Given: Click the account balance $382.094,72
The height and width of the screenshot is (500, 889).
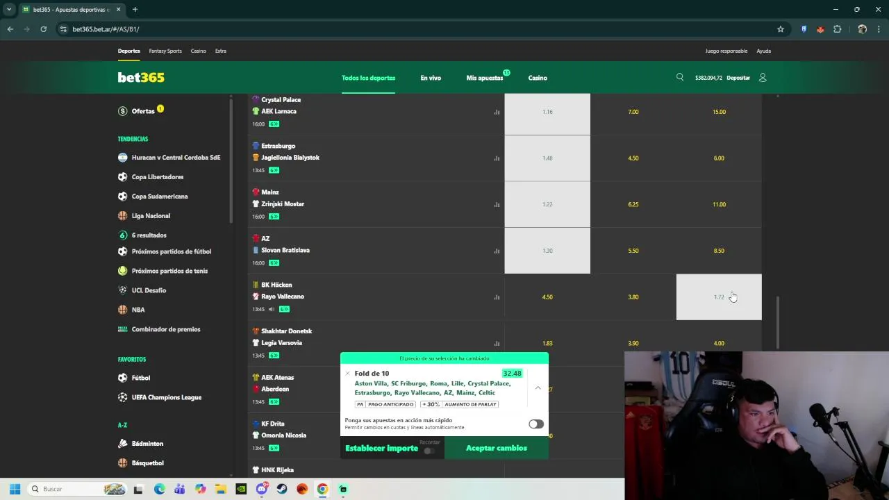Looking at the screenshot, I should [708, 78].
